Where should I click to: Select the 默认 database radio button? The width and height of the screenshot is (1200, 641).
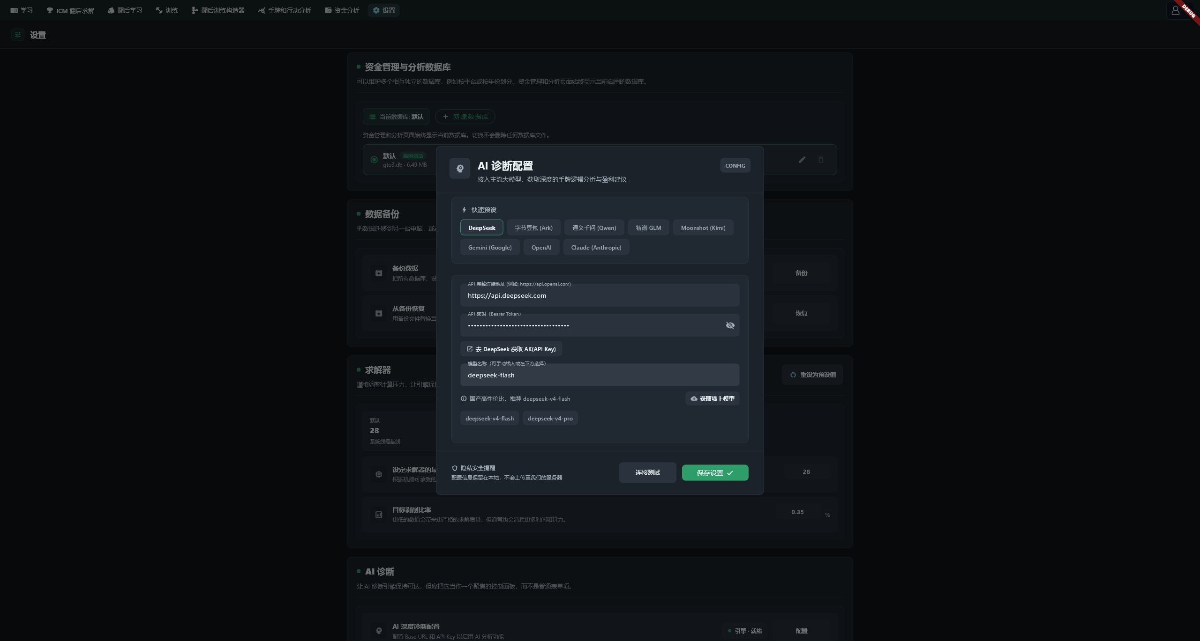[374, 160]
